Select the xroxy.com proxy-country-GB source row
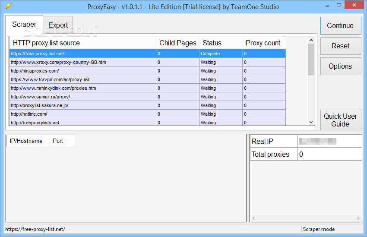 (148, 62)
